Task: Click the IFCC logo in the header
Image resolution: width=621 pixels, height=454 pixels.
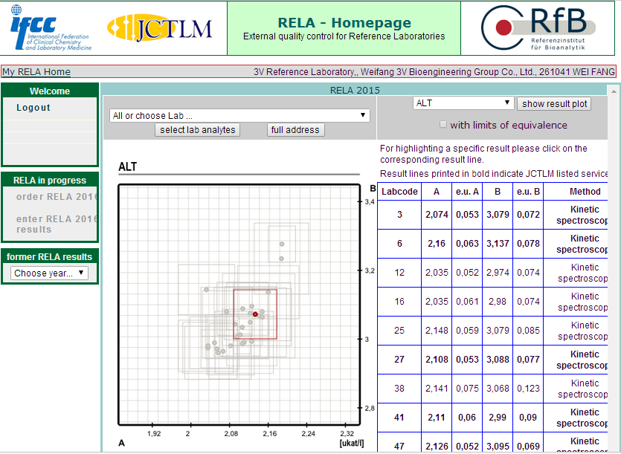Action: point(51,28)
